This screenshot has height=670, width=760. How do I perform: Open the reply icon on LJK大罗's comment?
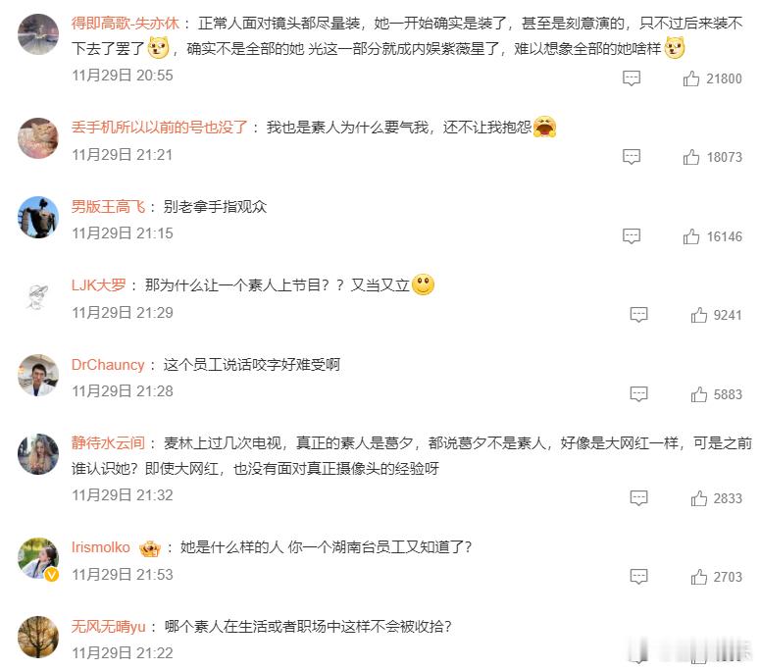click(x=638, y=315)
